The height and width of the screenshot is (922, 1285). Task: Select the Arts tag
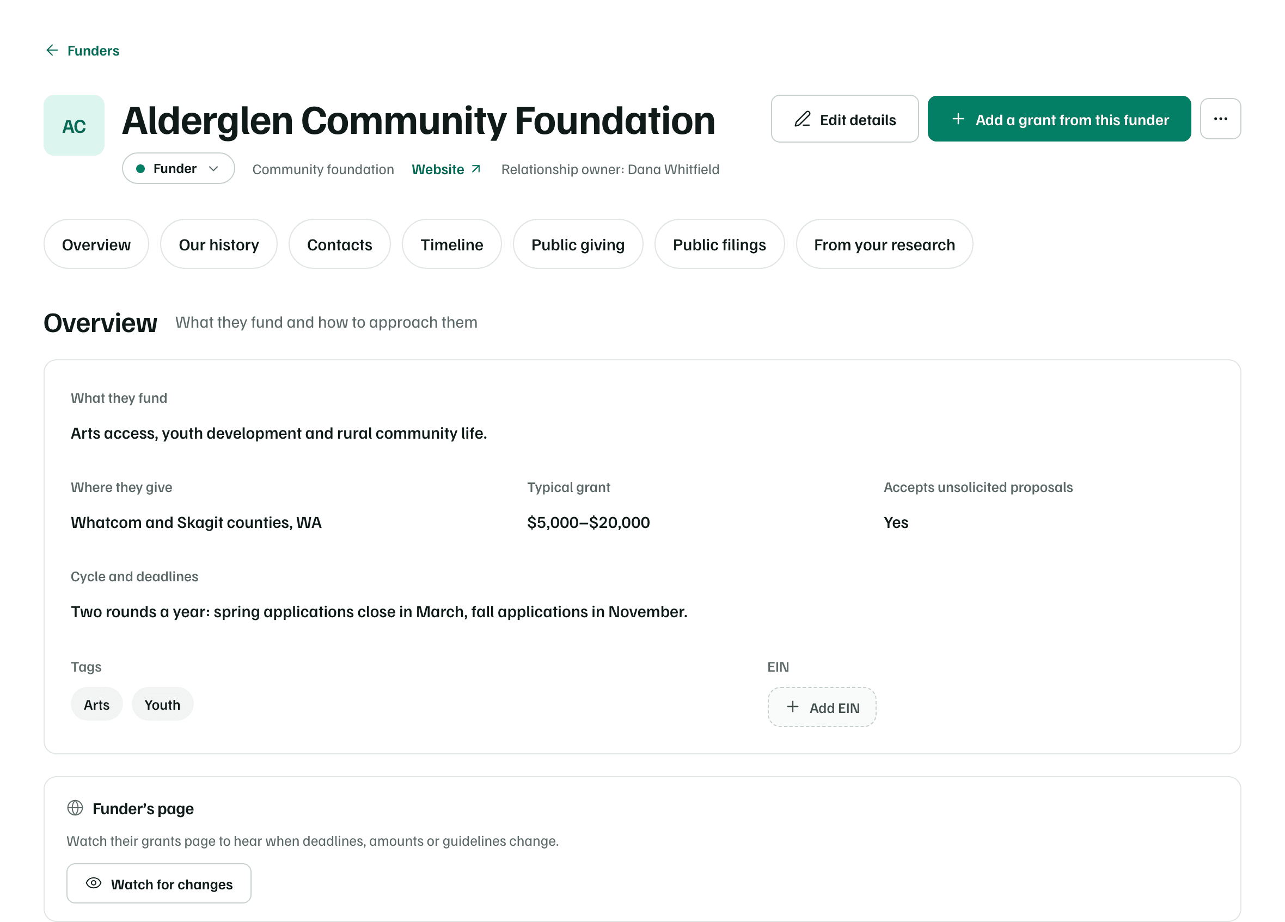click(96, 704)
